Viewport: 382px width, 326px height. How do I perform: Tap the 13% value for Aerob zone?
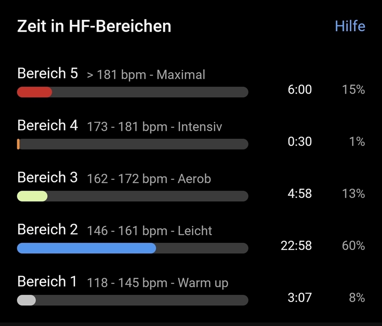pos(353,193)
